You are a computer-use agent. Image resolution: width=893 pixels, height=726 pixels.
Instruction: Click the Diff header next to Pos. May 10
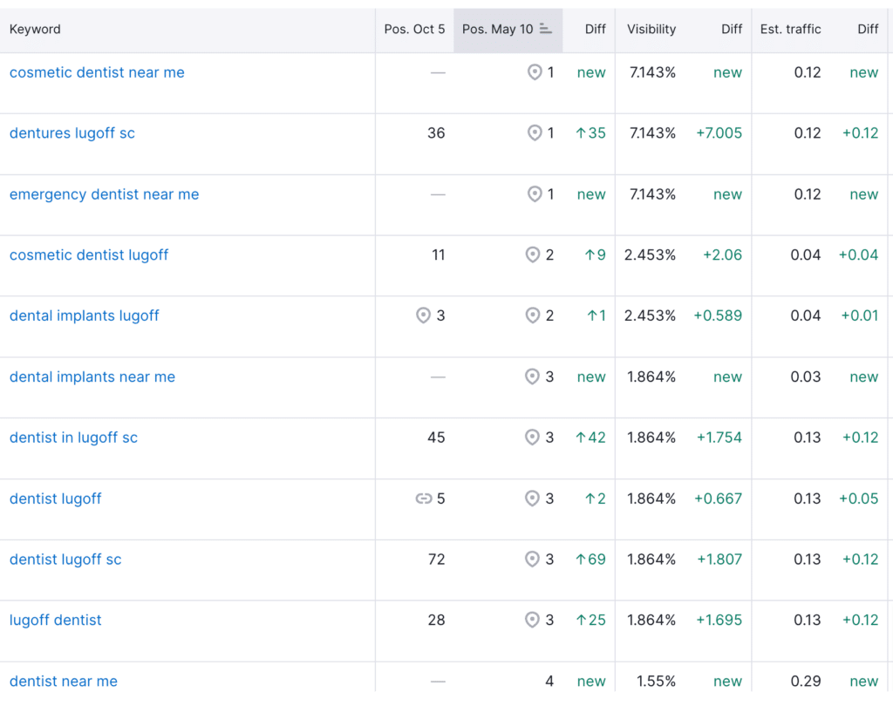coord(595,29)
